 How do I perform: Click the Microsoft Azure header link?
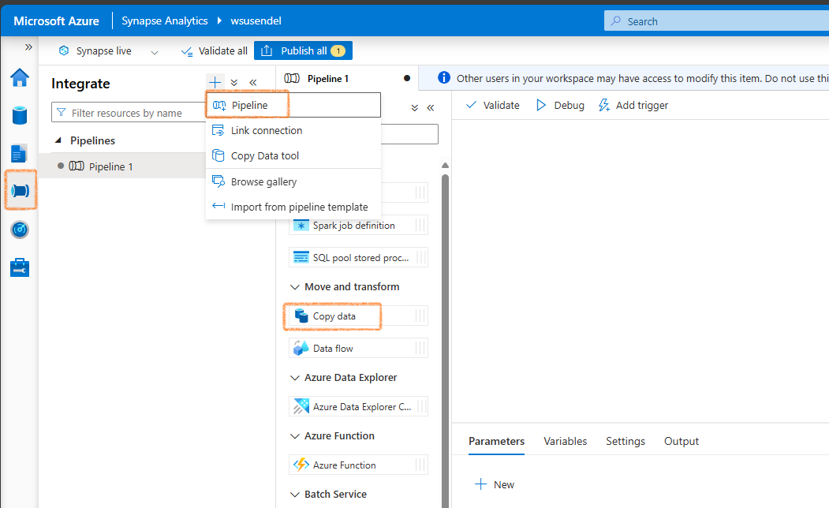pos(56,21)
